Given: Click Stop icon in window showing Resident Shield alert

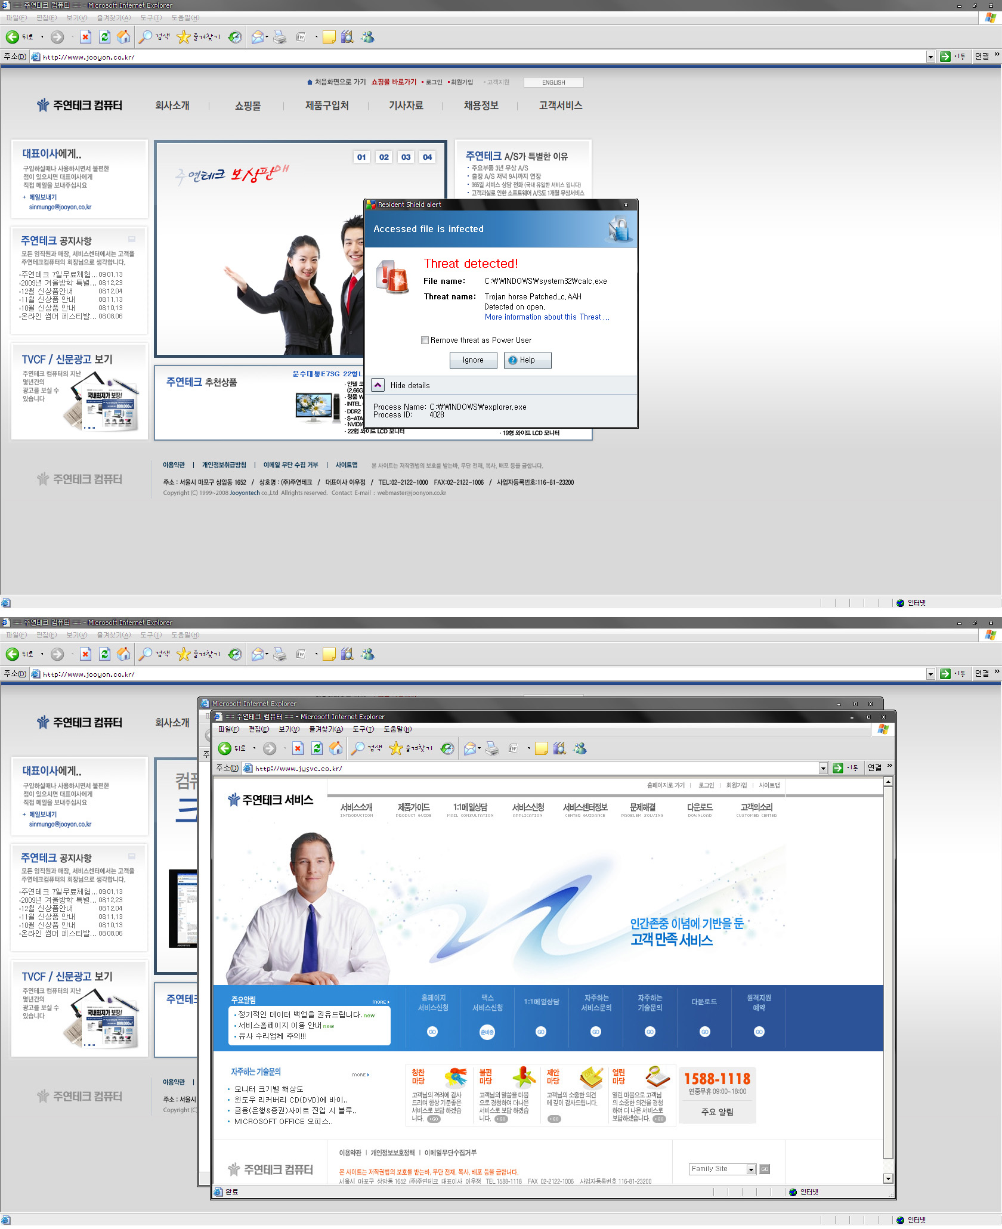Looking at the screenshot, I should (86, 37).
